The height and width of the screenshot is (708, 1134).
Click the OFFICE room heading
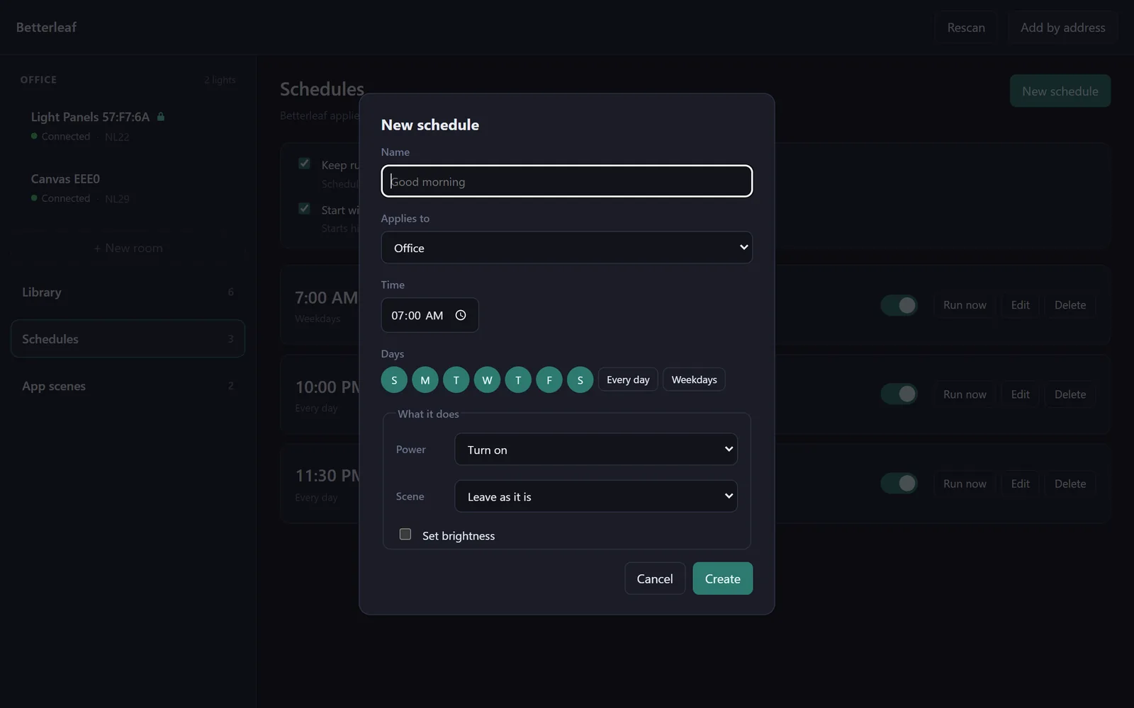click(38, 80)
